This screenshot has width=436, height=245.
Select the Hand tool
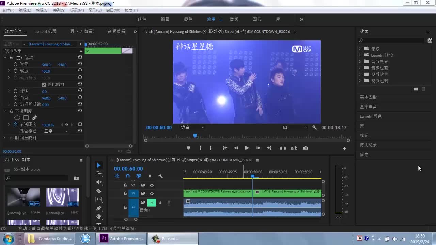click(x=99, y=216)
